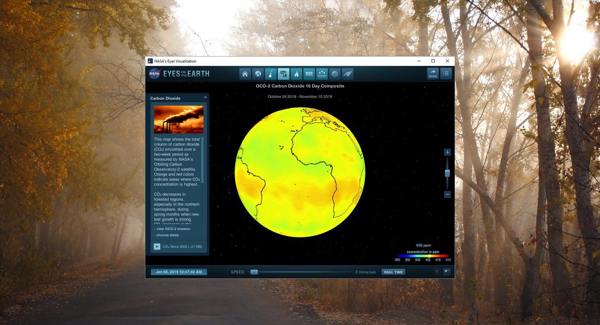Open the visible Earth globe icon
This screenshot has width=600, height=325.
[x=258, y=74]
